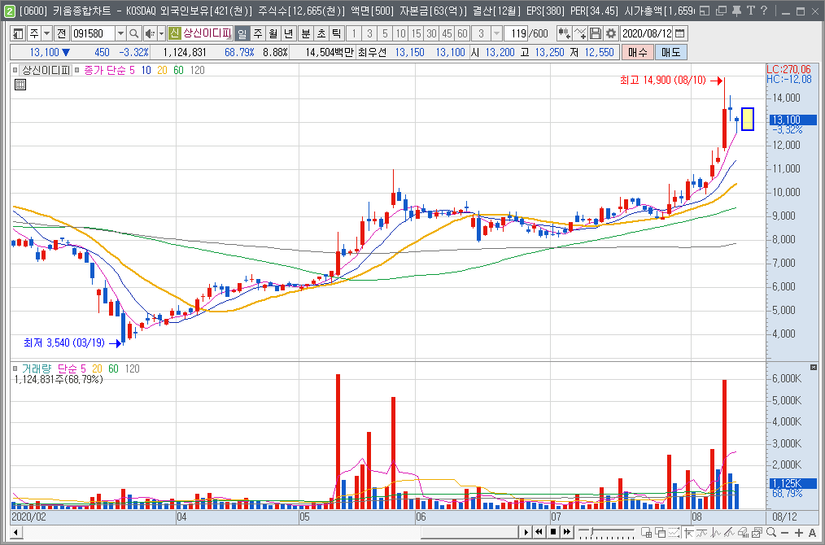The image size is (825, 545).
Task: Stop the chart replay
Action: click(553, 532)
